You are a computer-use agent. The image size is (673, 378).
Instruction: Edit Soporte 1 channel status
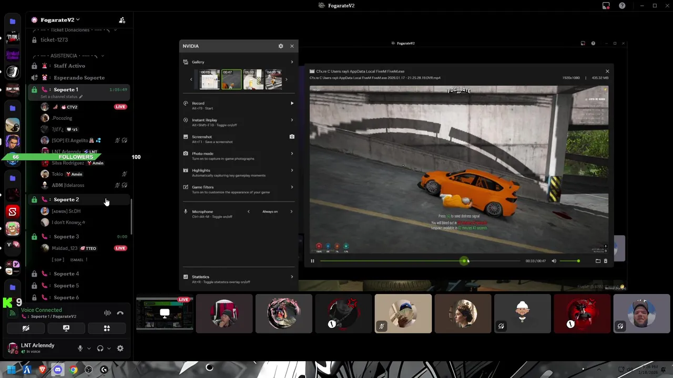point(62,97)
